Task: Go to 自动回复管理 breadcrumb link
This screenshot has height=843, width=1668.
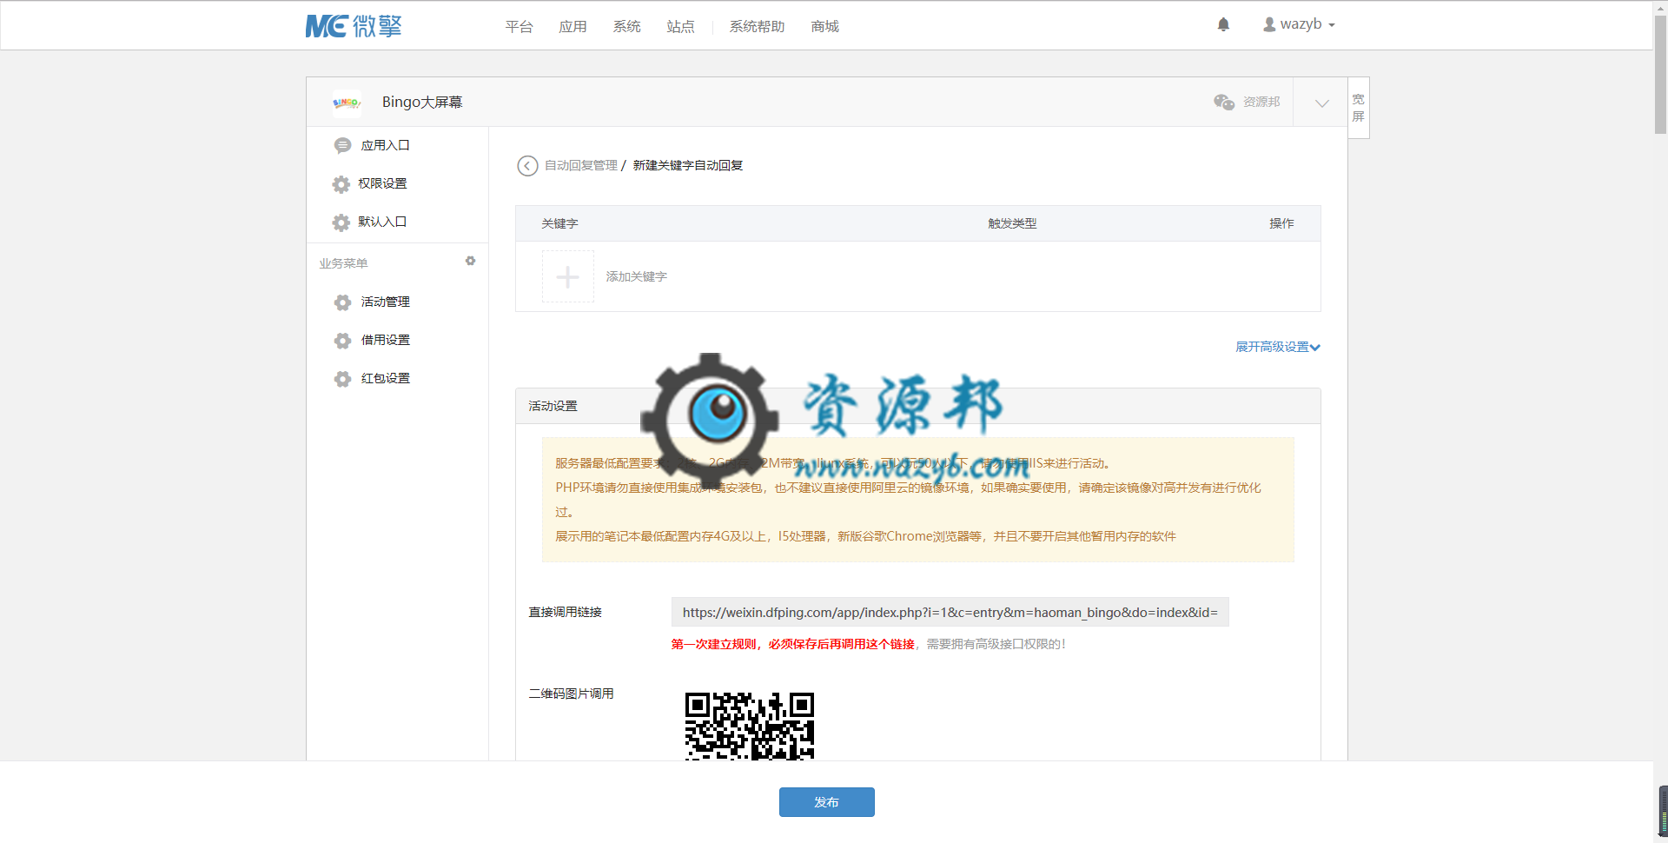Action: 581,165
